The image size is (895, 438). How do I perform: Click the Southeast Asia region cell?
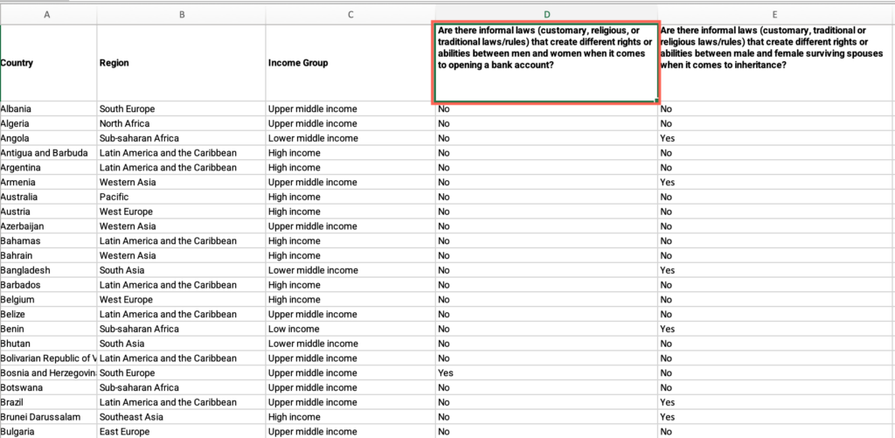[x=182, y=417]
